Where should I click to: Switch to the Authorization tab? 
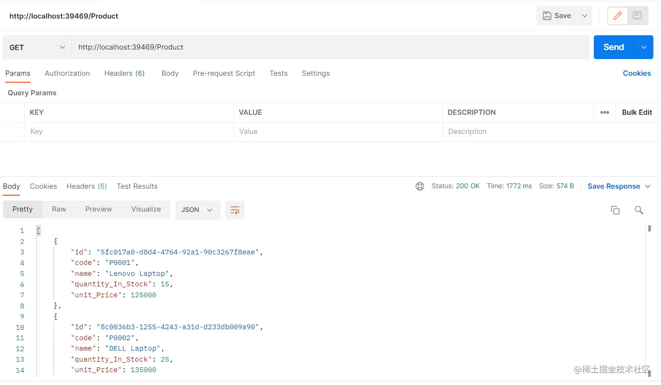pos(67,73)
